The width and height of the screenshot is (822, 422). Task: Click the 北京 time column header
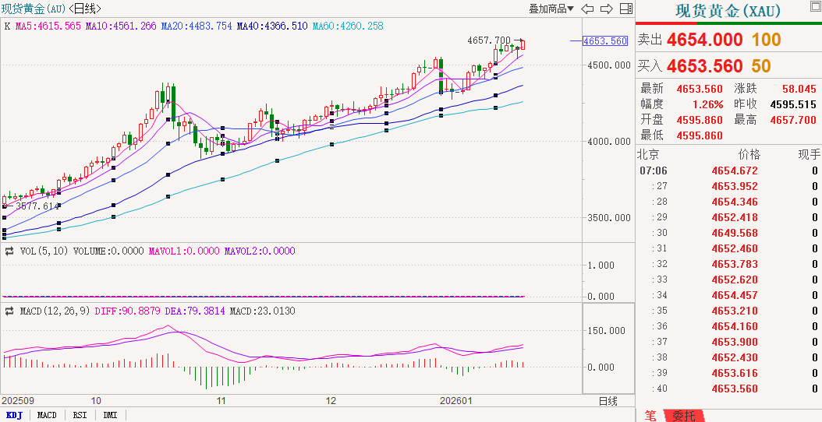[648, 154]
